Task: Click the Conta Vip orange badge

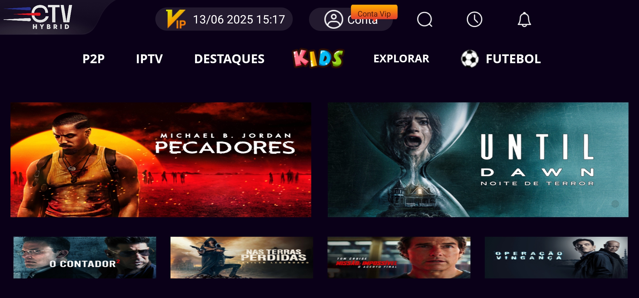Action: pos(374,12)
